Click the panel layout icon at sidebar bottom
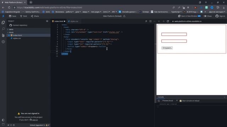Screen dimensions: 227x127 [x=3, y=124]
